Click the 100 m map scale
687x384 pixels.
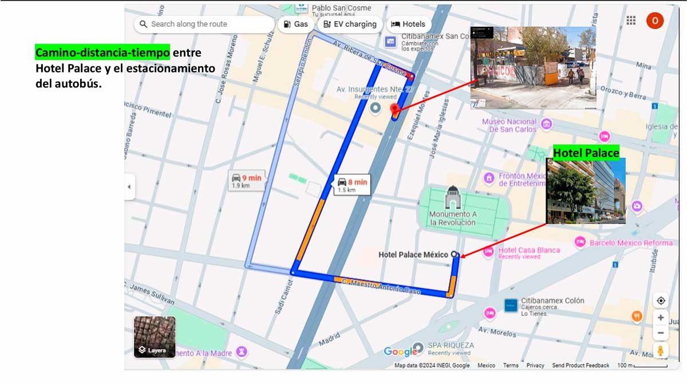click(x=642, y=366)
